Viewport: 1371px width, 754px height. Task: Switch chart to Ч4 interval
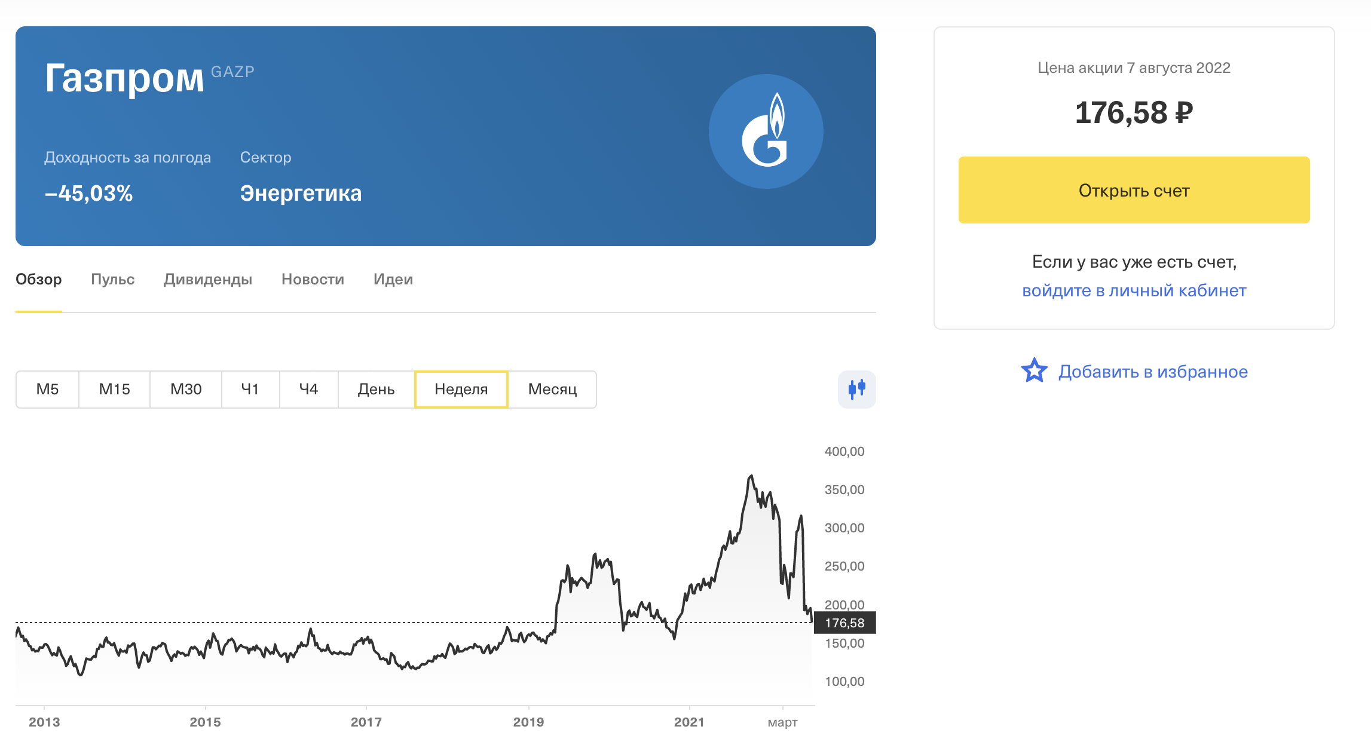tap(308, 390)
